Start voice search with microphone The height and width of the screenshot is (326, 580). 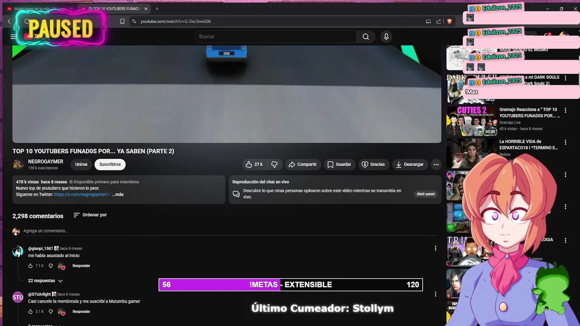pos(386,37)
